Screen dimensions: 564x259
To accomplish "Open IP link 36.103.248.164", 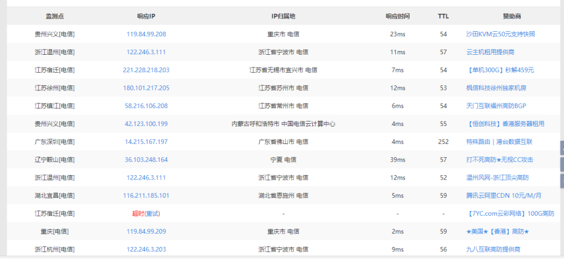I will click(146, 160).
